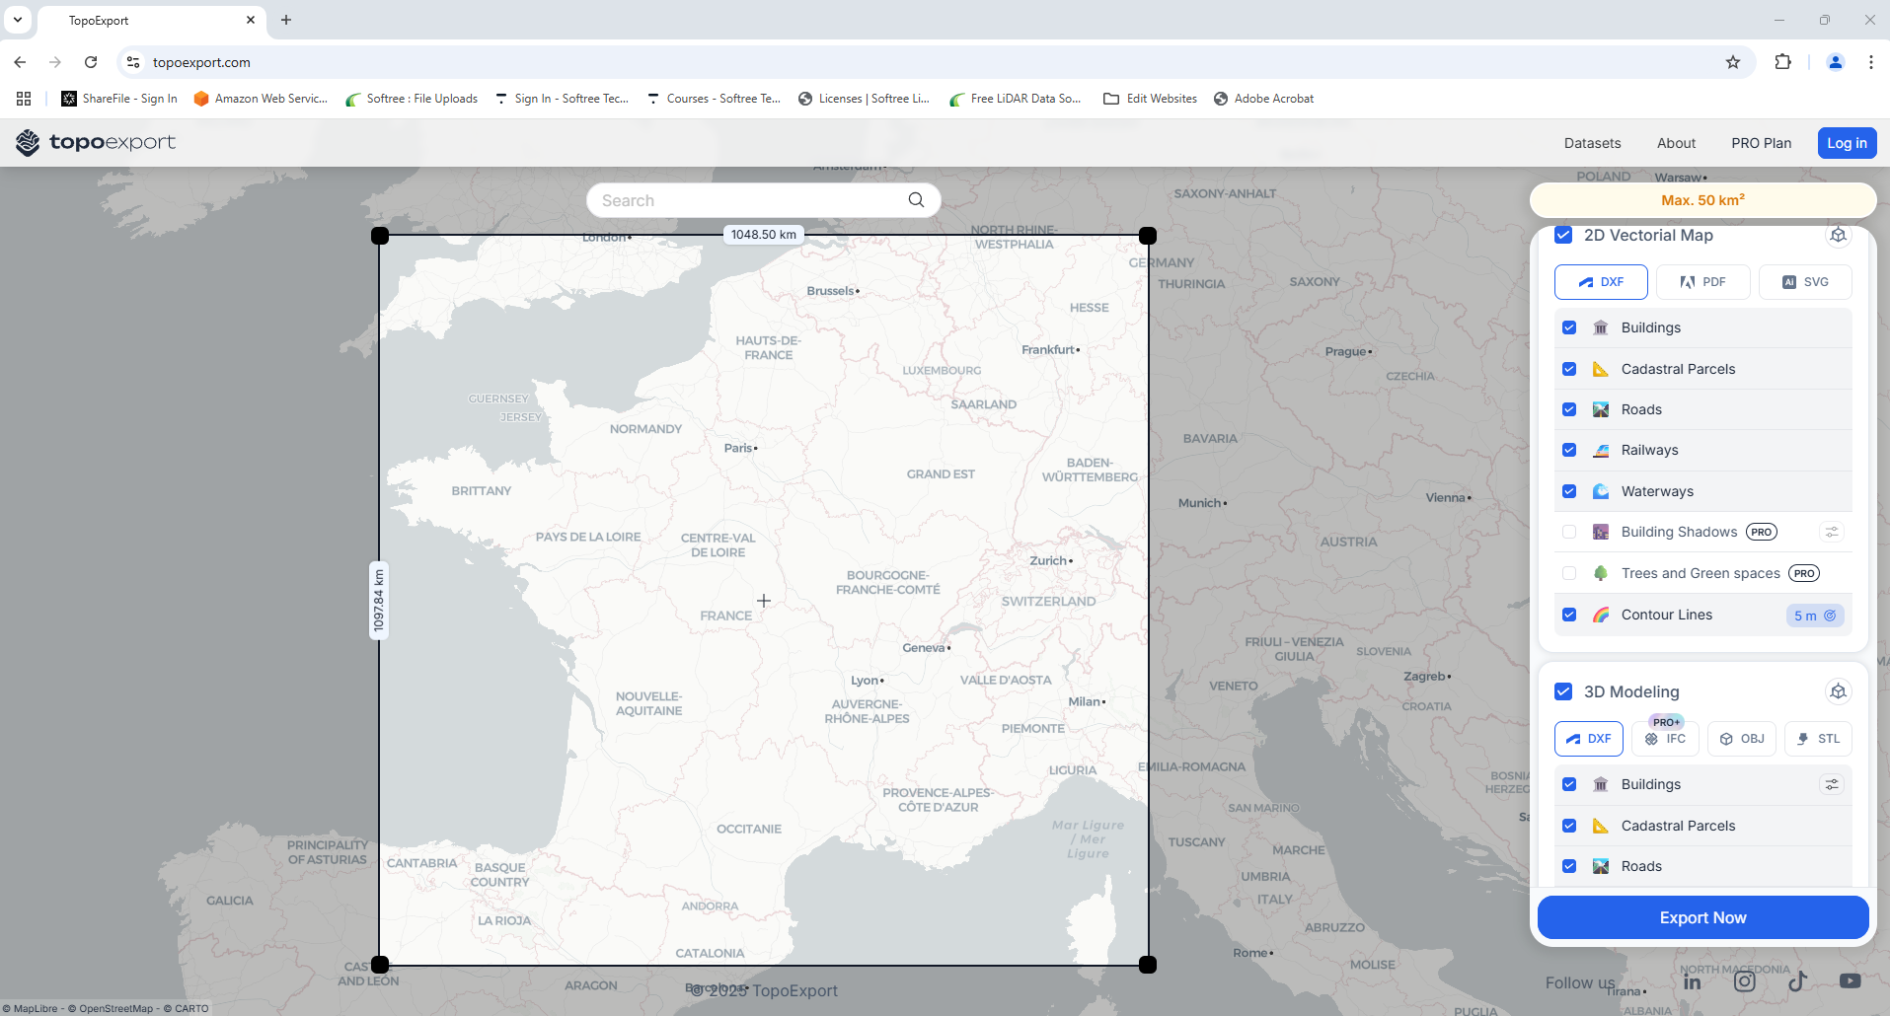
Task: Open Chrome apps grid icon
Action: click(x=24, y=99)
